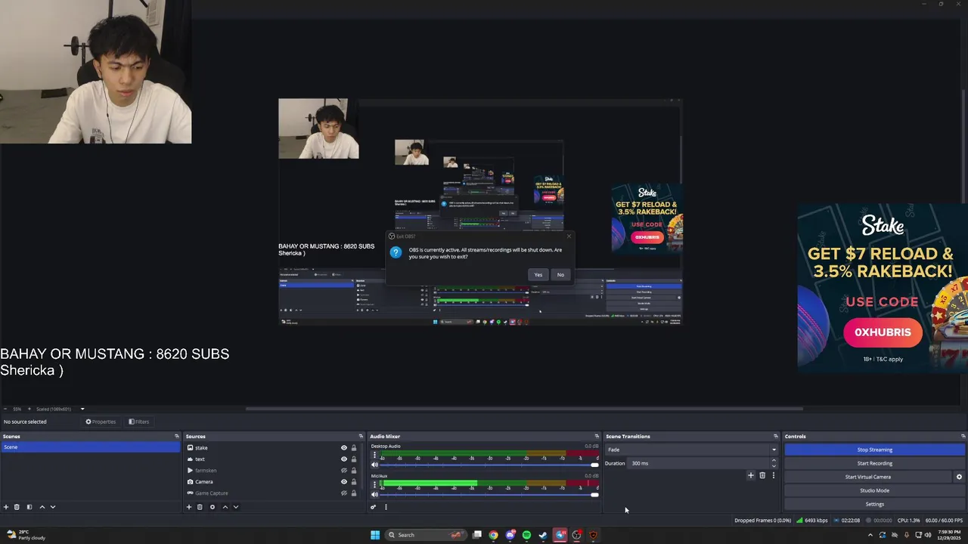Select Scene in the Scenes list
Screen dimensions: 968x544
tap(90, 447)
